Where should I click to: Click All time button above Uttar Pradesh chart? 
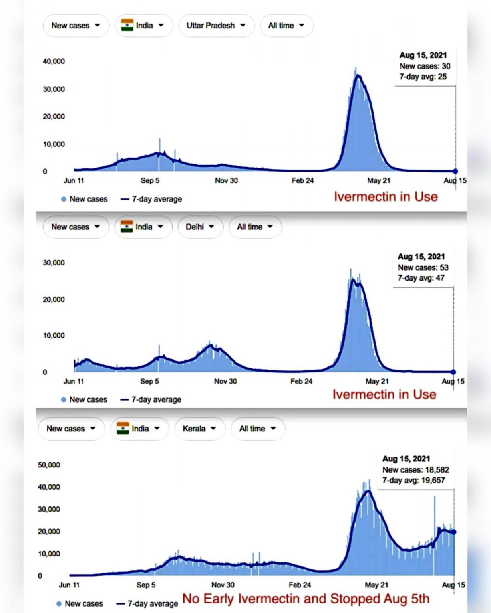[286, 26]
